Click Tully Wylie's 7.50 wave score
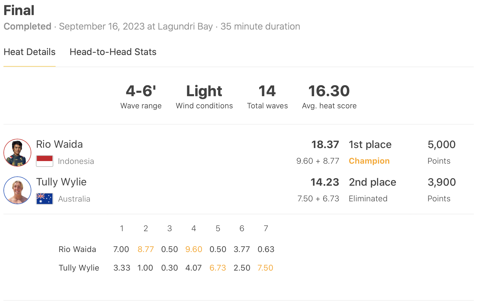 coord(265,268)
